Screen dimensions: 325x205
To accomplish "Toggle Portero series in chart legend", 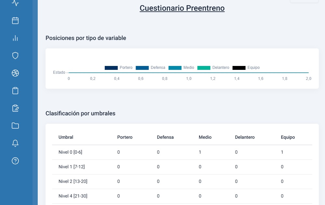I will coord(118,68).
